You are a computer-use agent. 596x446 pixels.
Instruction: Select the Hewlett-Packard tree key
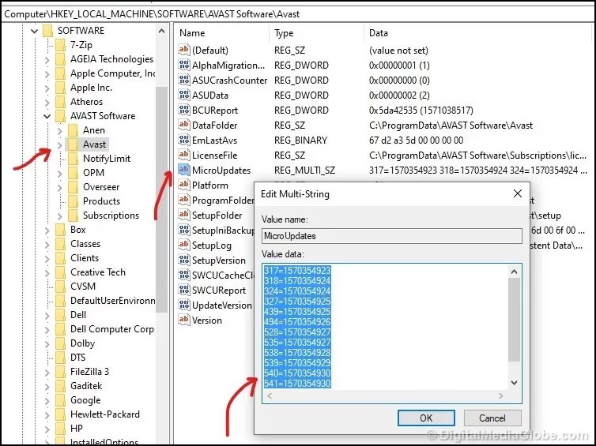pyautogui.click(x=105, y=414)
